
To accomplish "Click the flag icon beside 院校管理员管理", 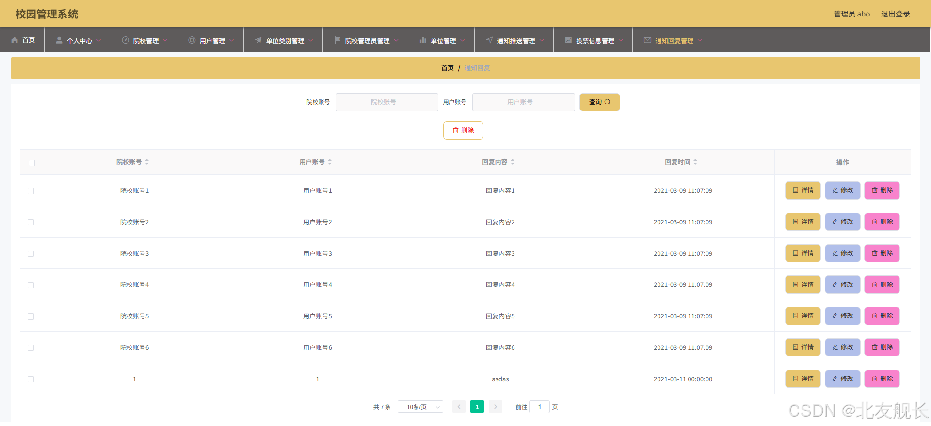I will click(337, 40).
